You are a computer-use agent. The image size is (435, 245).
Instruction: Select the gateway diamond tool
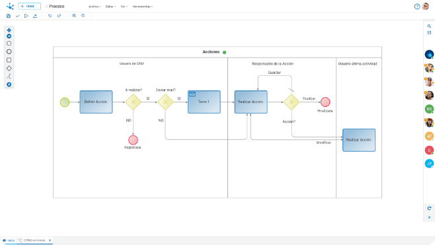pyautogui.click(x=9, y=68)
